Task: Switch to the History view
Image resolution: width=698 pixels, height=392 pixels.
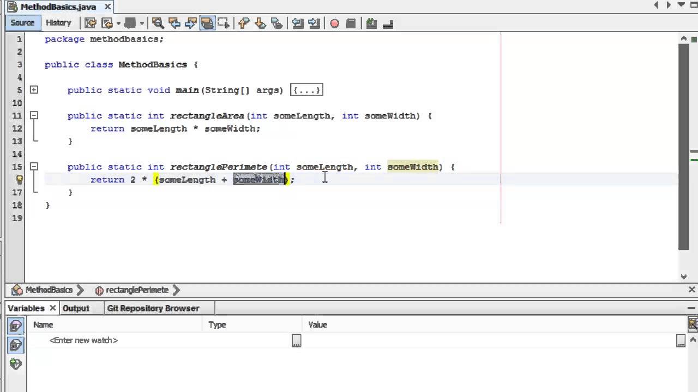Action: 58,23
